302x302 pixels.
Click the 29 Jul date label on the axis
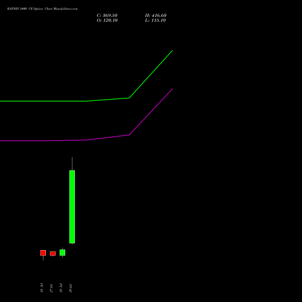tap(71, 288)
